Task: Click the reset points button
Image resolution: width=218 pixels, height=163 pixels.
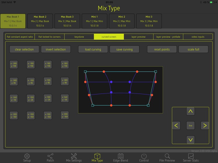Action: click(x=162, y=49)
